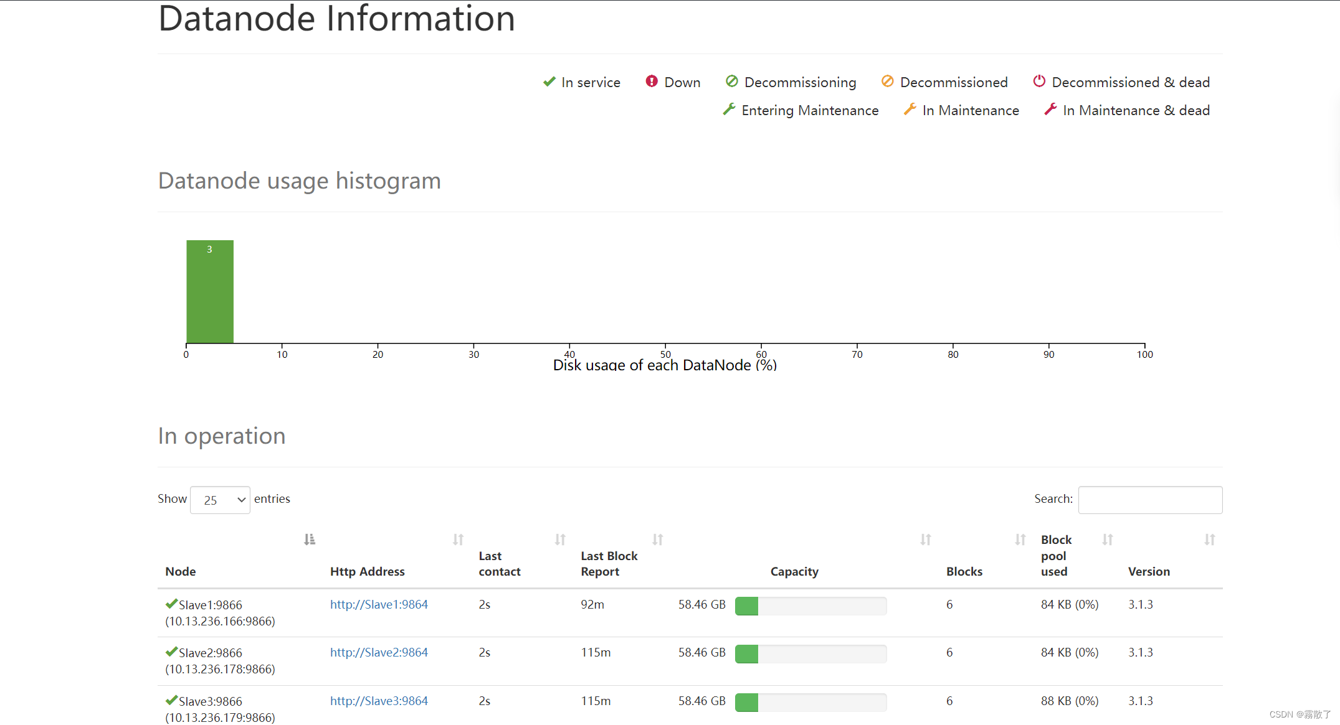Click Http Address column sort arrows

[458, 540]
